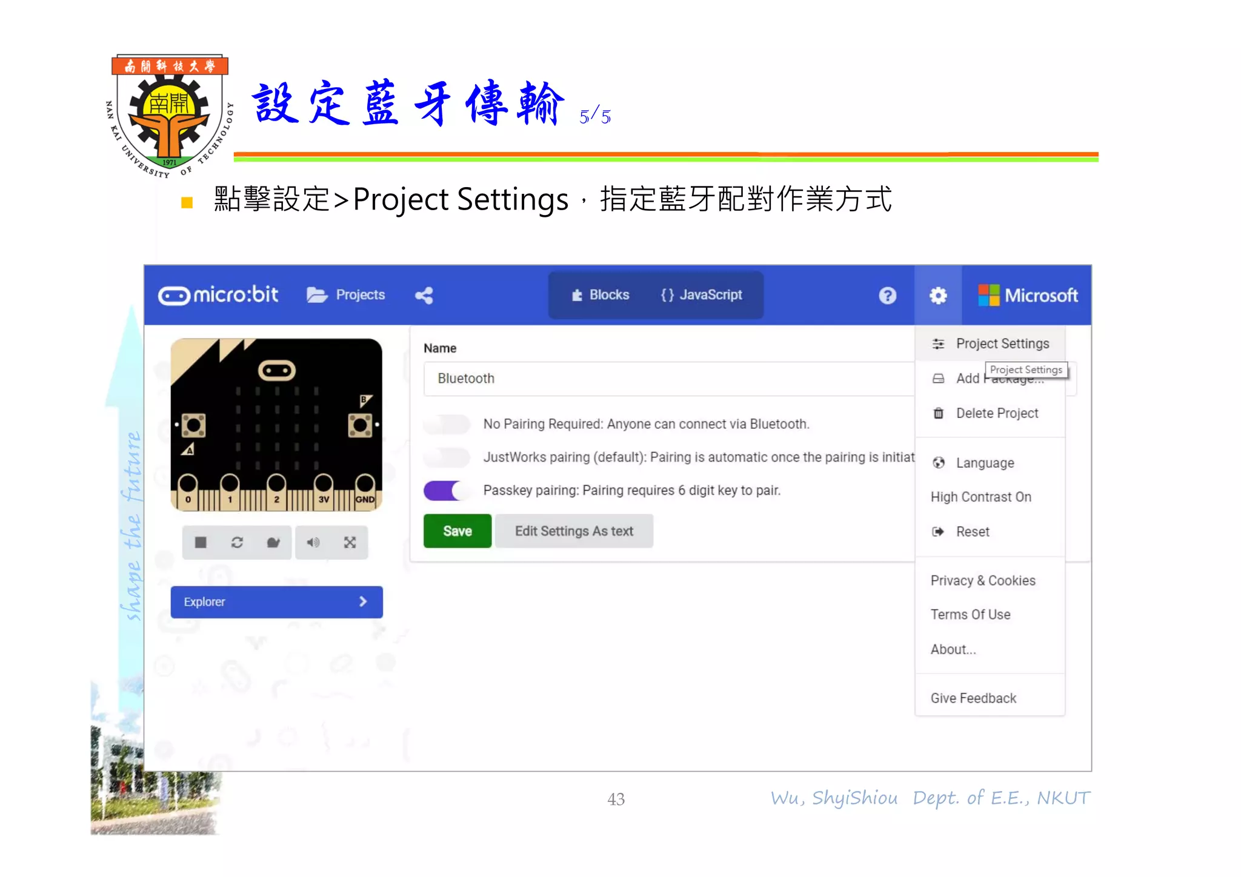Image resolution: width=1241 pixels, height=877 pixels.
Task: Select Project Settings menu entry
Action: [990, 343]
